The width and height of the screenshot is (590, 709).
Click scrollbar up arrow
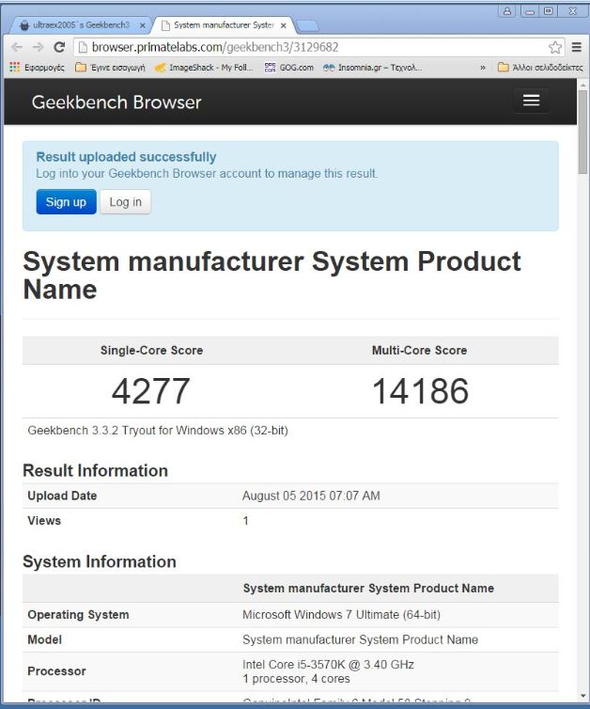pos(582,84)
